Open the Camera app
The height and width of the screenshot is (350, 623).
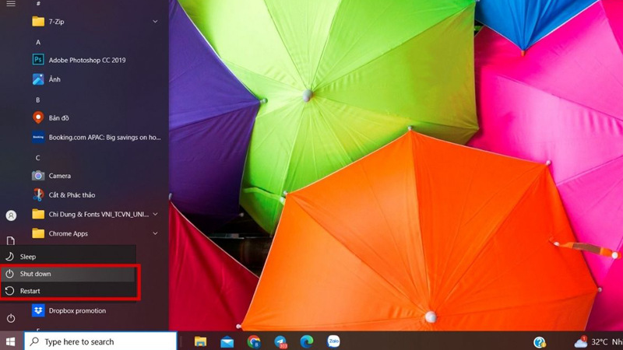click(x=59, y=176)
